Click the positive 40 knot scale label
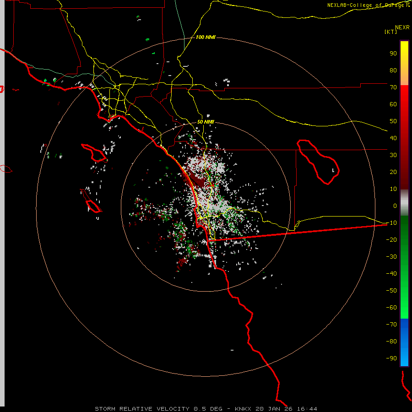Viewport: 412px width, 412px height. click(393, 138)
